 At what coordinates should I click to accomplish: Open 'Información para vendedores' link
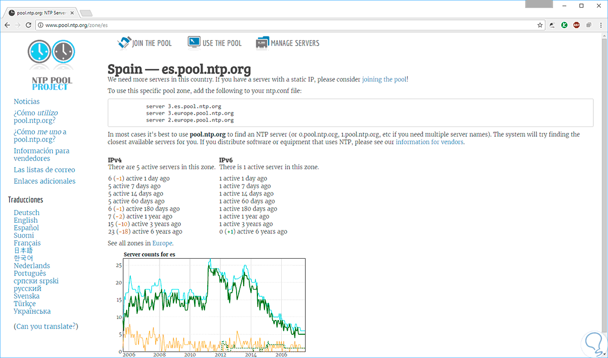(42, 154)
